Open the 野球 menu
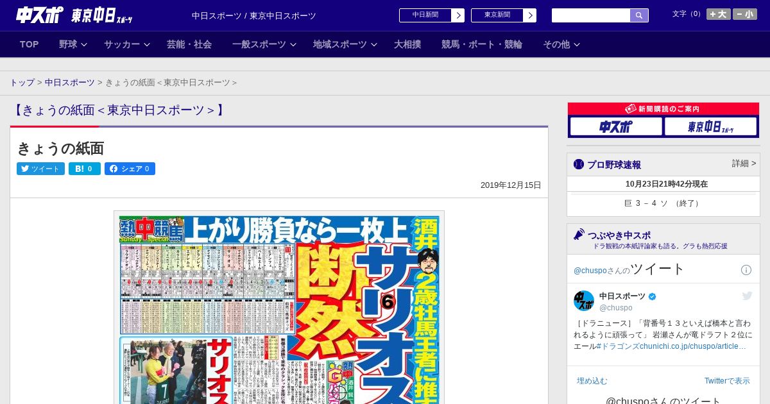The image size is (770, 404). (68, 44)
